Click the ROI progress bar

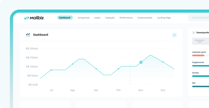201,86
